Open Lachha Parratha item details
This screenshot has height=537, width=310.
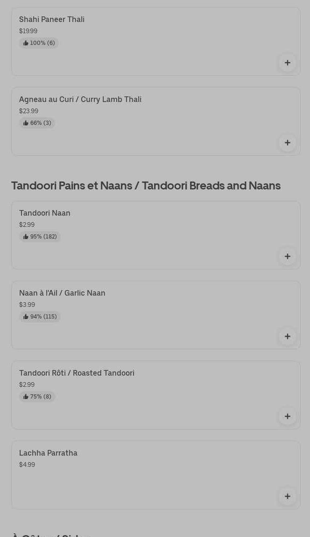coord(48,453)
